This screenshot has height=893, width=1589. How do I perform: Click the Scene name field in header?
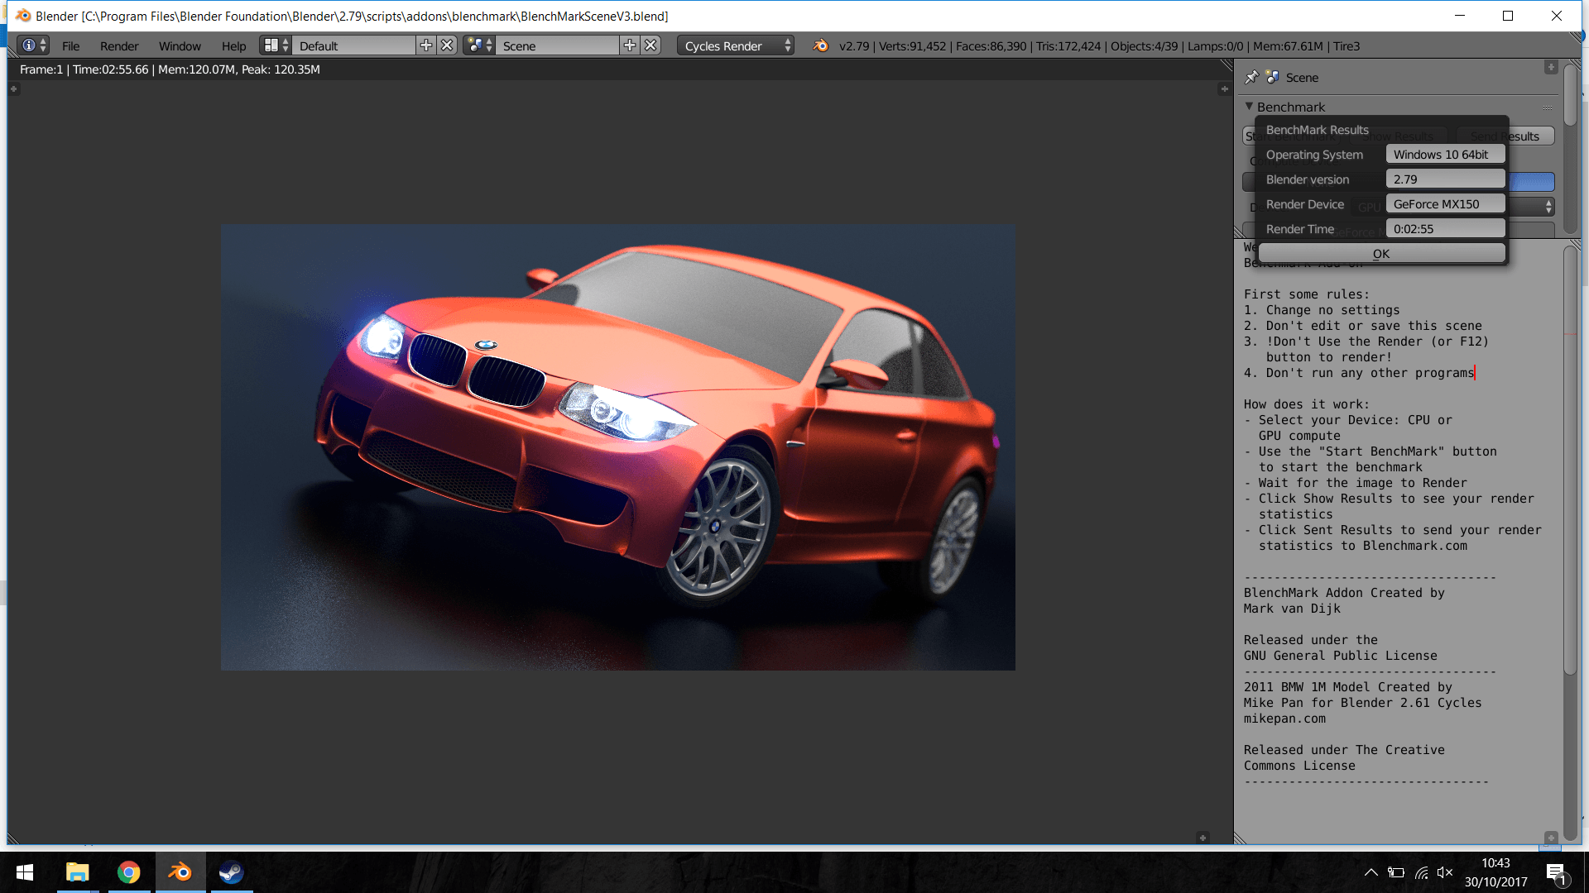(557, 45)
